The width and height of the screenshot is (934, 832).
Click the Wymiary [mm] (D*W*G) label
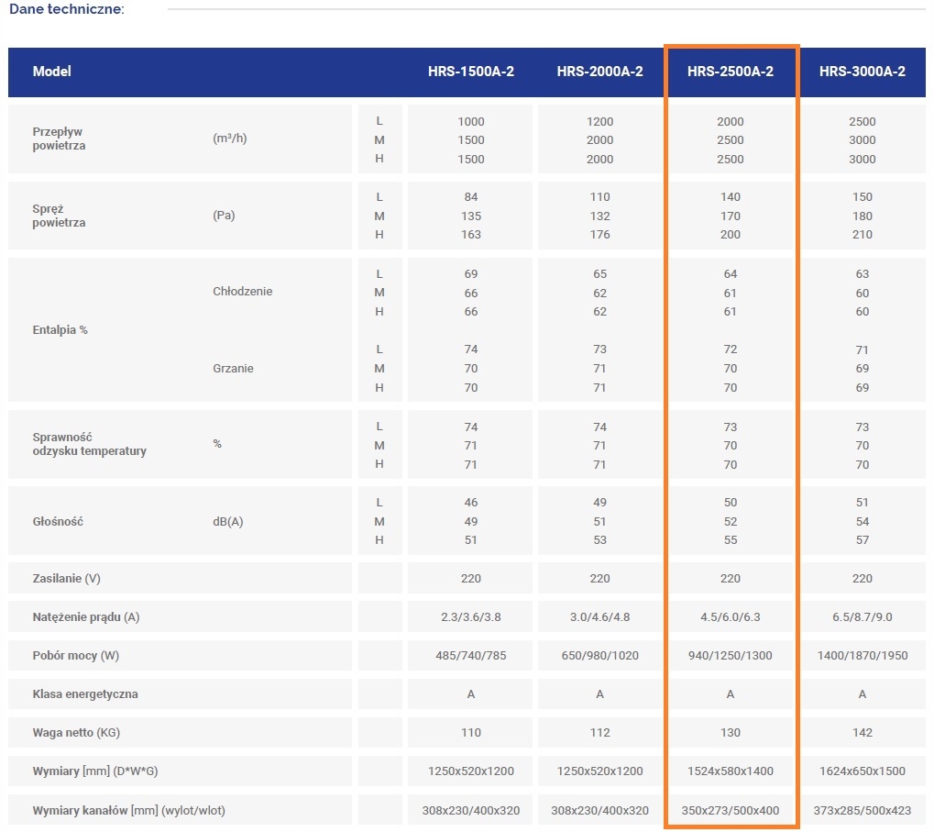pyautogui.click(x=95, y=771)
